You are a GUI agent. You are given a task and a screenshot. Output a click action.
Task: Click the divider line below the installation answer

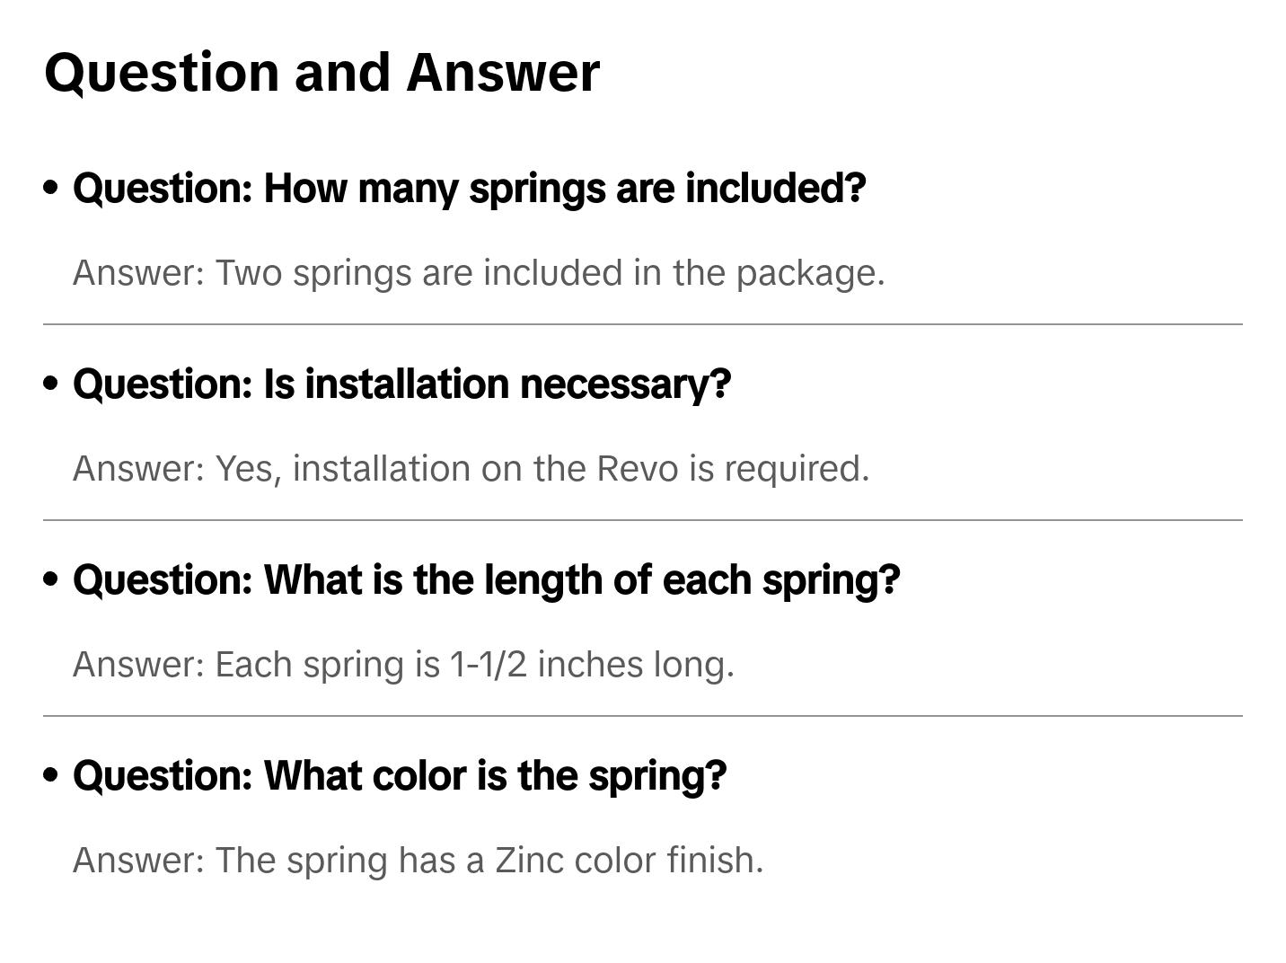[x=642, y=520]
